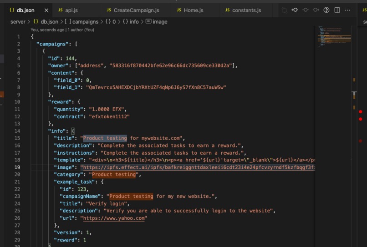Viewport: 367px width, 247px height.
Task: Click the "efxtoken1112" contract value
Action: [x=109, y=116]
